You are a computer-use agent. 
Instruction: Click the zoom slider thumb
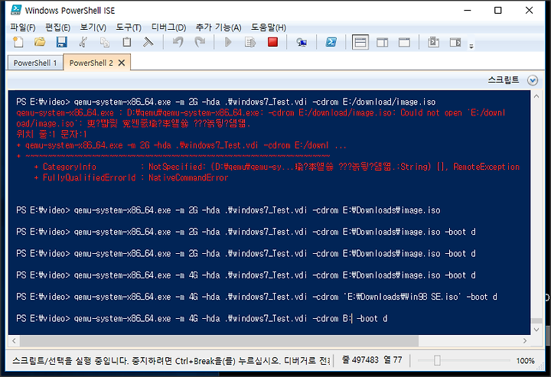click(437, 360)
